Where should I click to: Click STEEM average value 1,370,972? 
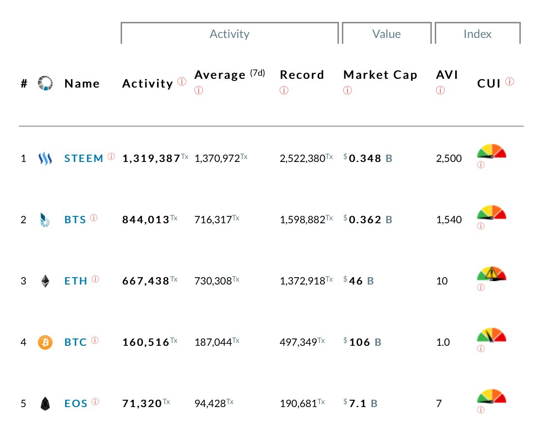[217, 159]
